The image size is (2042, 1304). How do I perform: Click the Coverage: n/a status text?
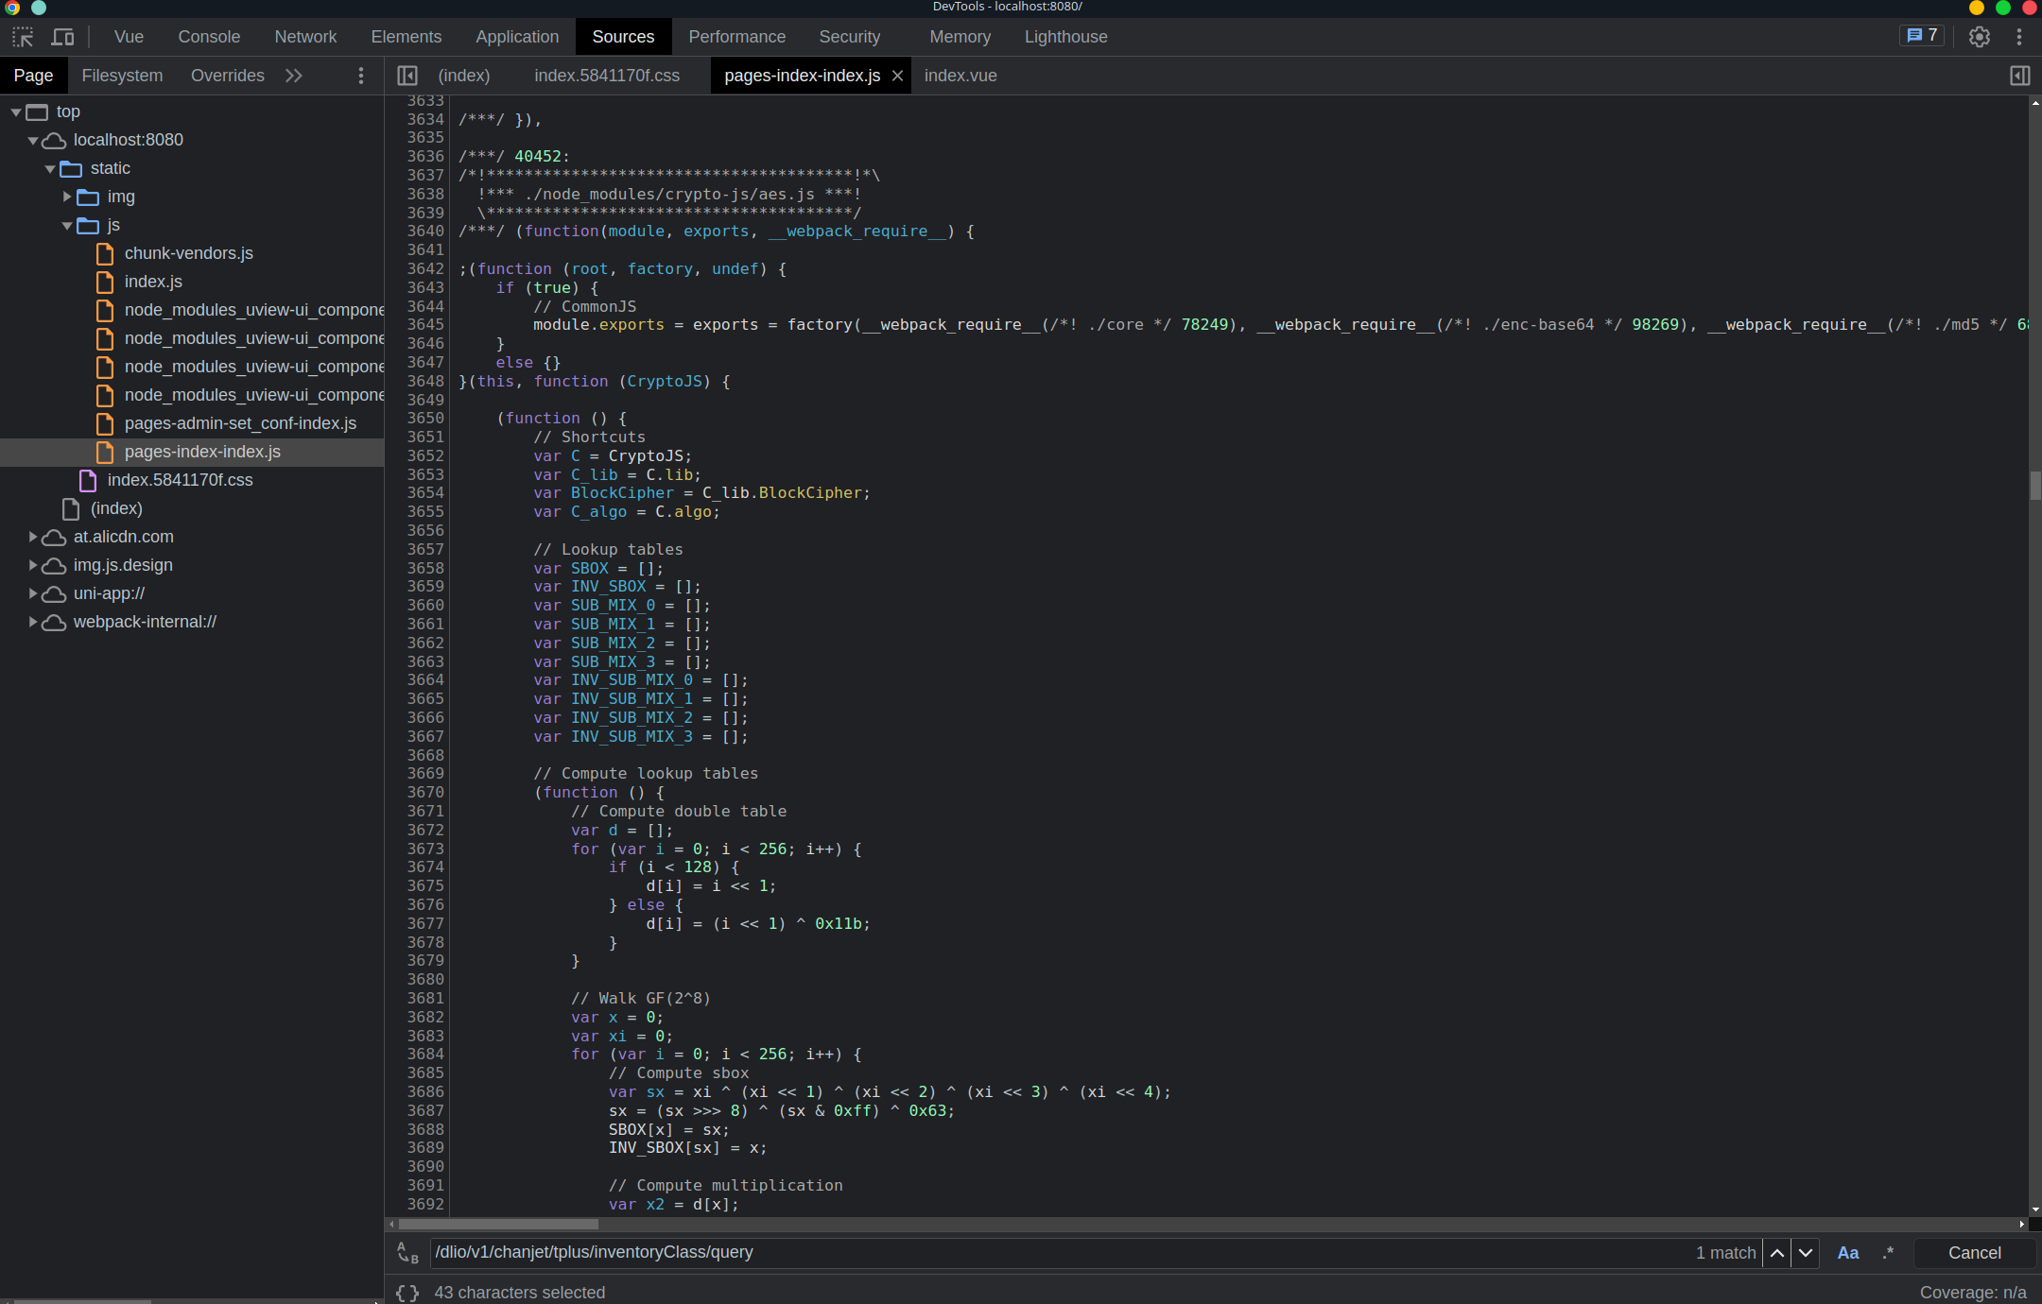[x=1973, y=1292]
